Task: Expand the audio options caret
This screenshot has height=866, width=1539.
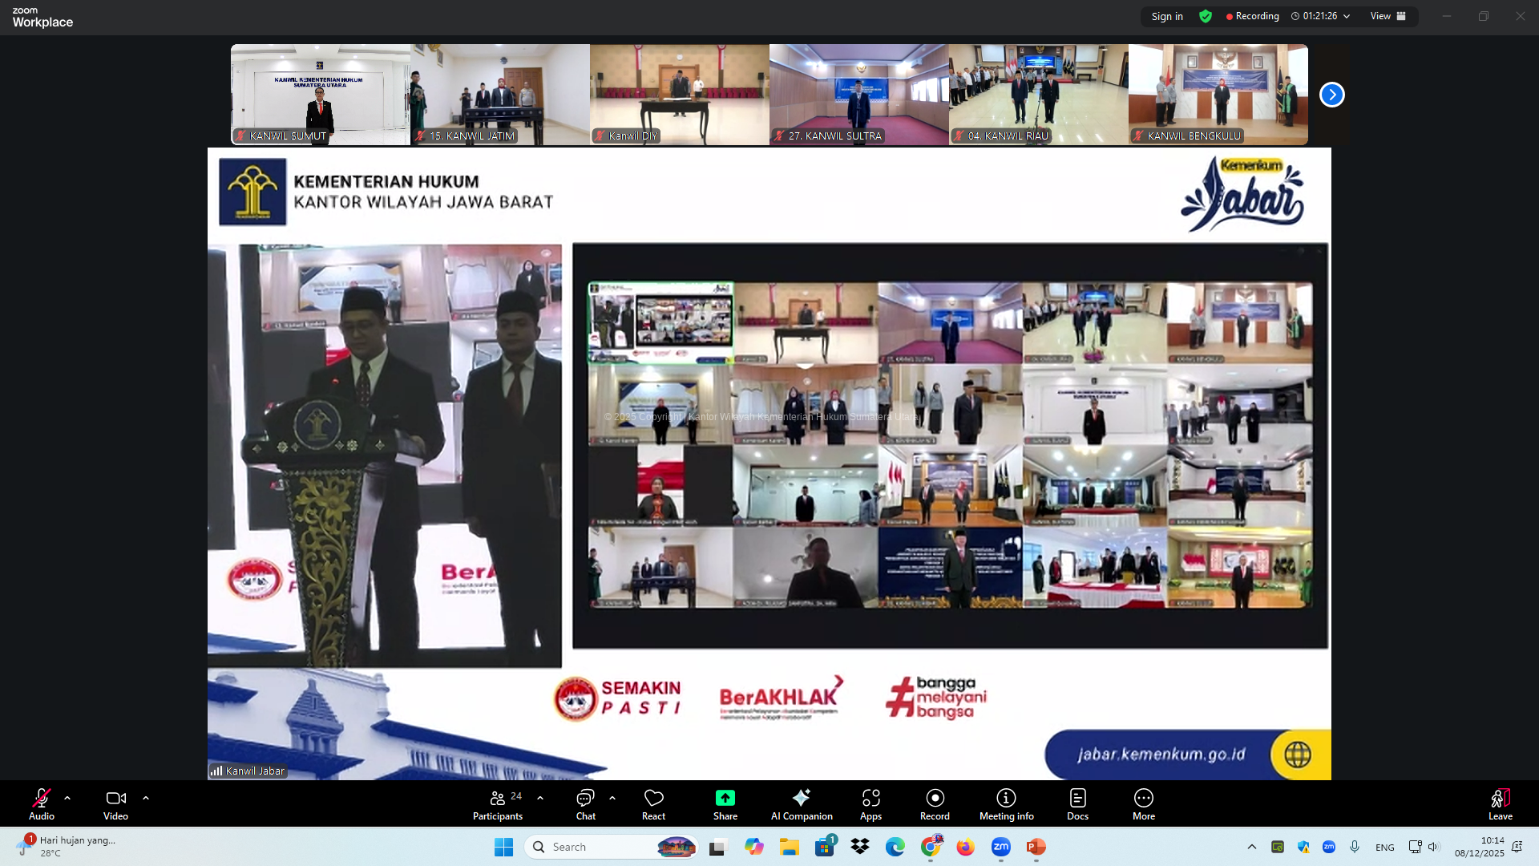Action: [67, 798]
